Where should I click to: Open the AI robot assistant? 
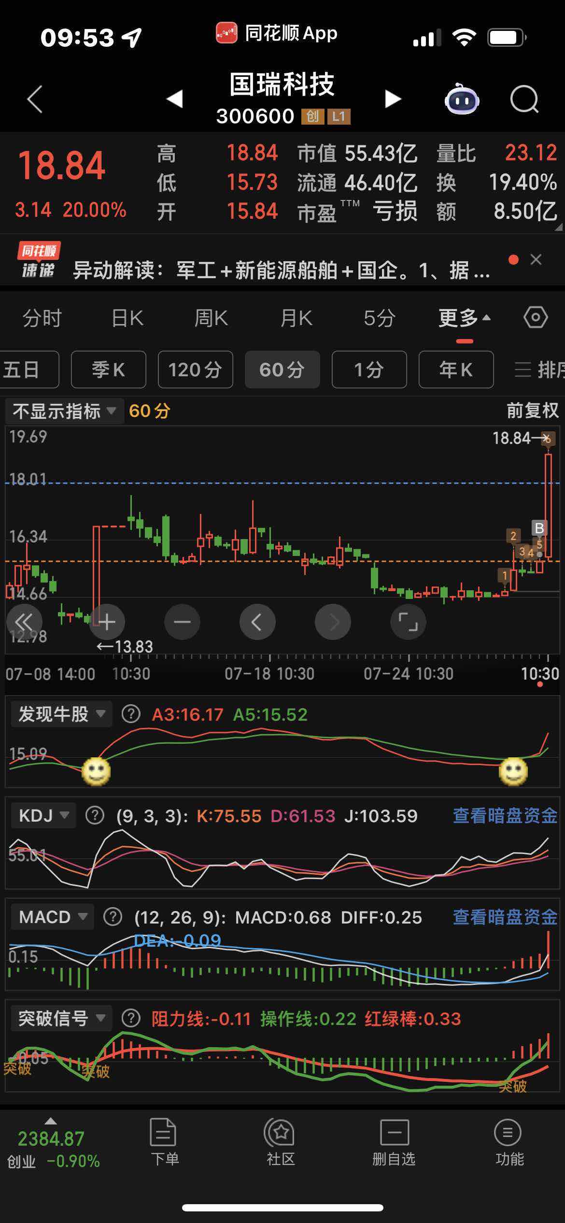click(x=462, y=99)
